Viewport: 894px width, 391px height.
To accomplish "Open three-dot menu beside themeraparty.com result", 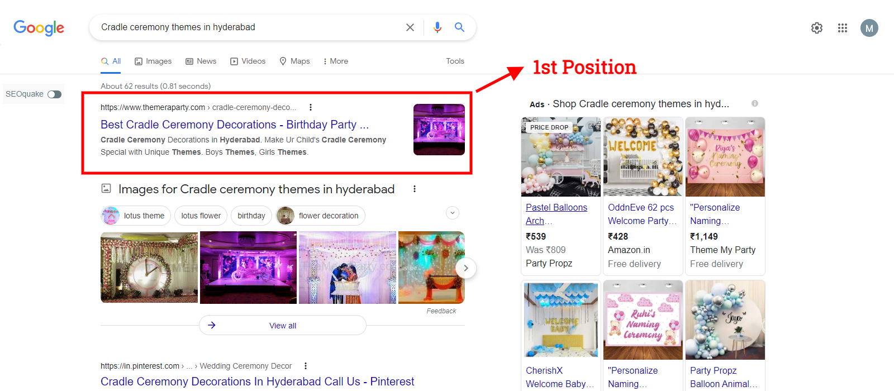I will pyautogui.click(x=311, y=107).
